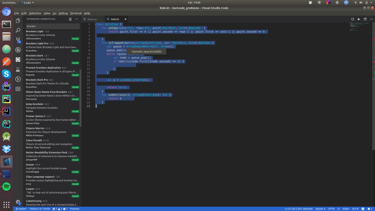The image size is (375, 211).
Task: Open the Terminal menu
Action: pos(76,13)
